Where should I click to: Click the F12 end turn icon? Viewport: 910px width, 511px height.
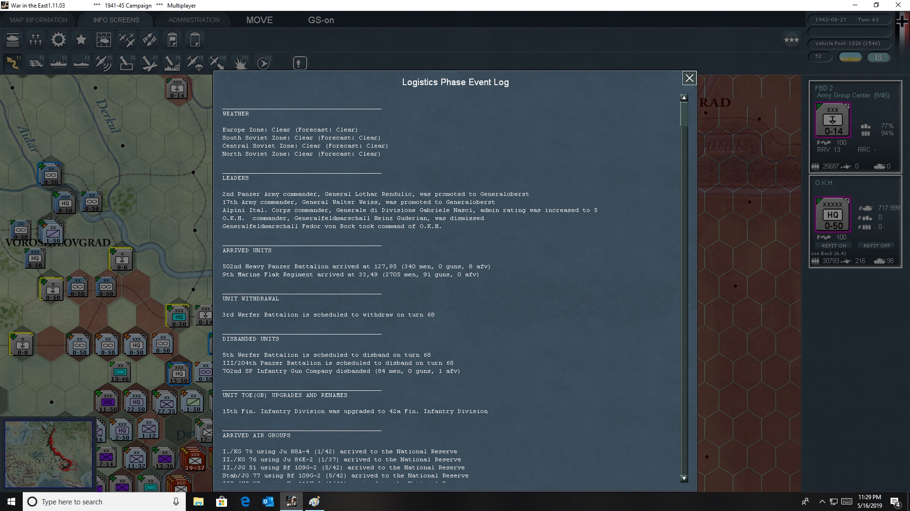(264, 63)
